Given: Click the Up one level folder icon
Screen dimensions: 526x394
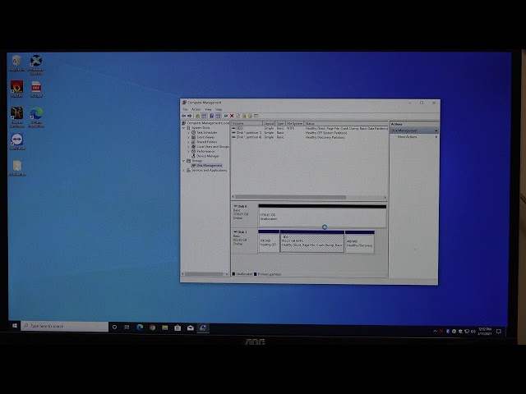Looking at the screenshot, I should point(197,116).
